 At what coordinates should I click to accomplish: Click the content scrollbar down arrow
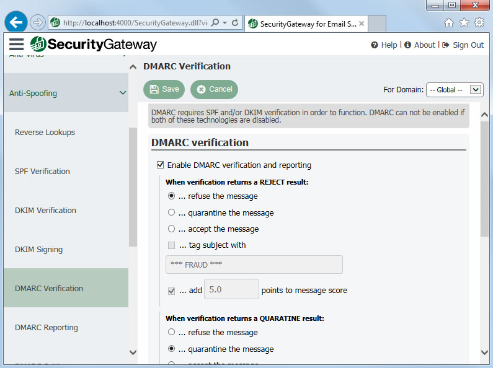(484, 353)
